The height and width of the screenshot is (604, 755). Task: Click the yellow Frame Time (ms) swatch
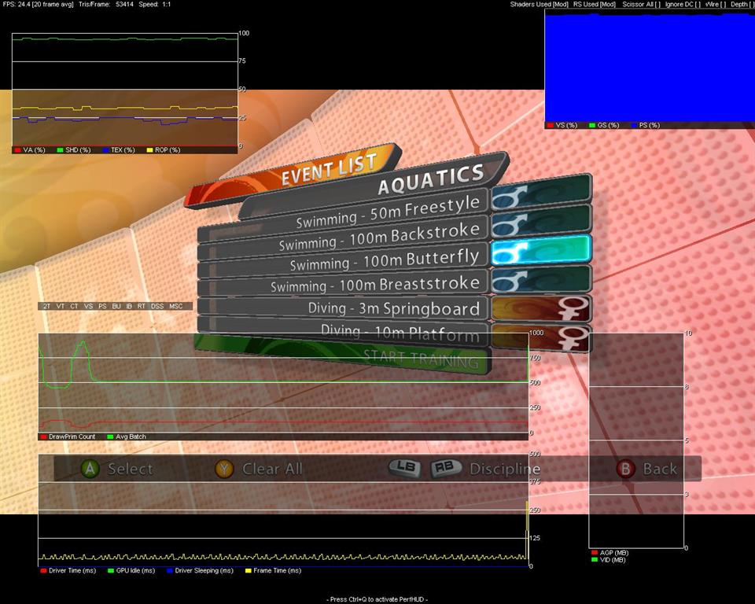[249, 571]
